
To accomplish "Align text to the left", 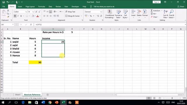I will (x=44, y=16).
